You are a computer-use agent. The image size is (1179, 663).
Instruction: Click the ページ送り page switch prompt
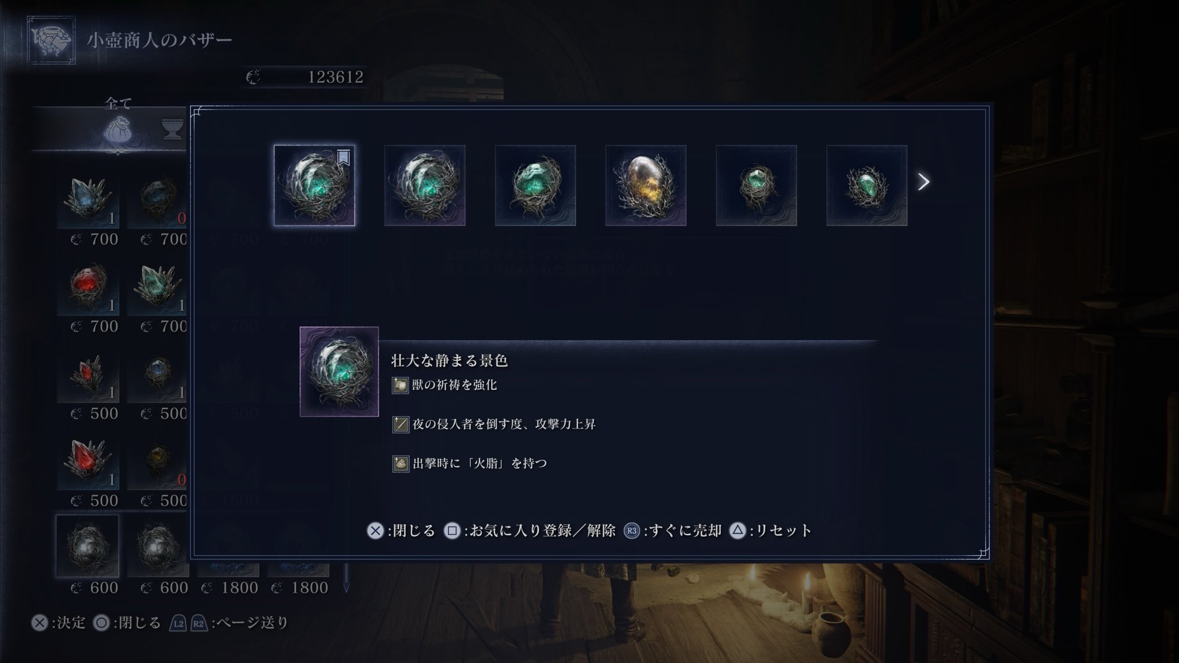click(x=229, y=623)
